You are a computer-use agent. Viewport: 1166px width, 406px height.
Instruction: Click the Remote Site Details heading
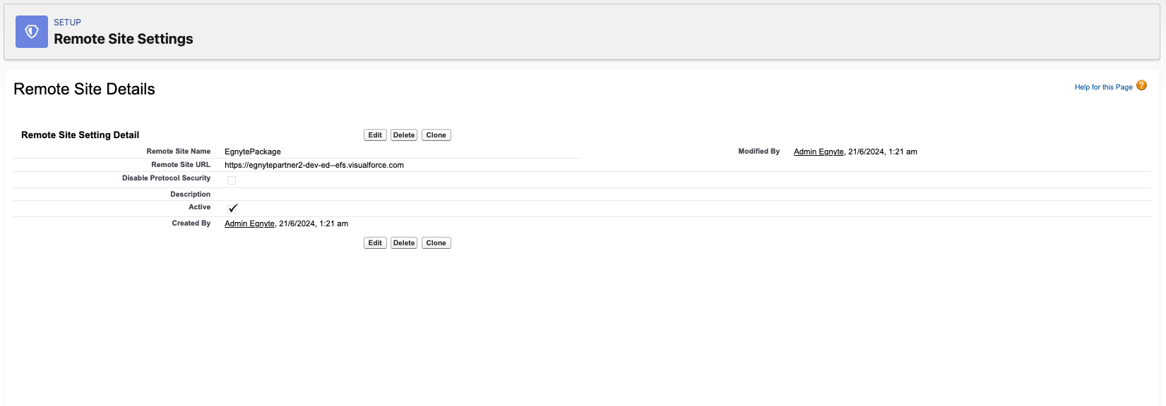point(84,89)
